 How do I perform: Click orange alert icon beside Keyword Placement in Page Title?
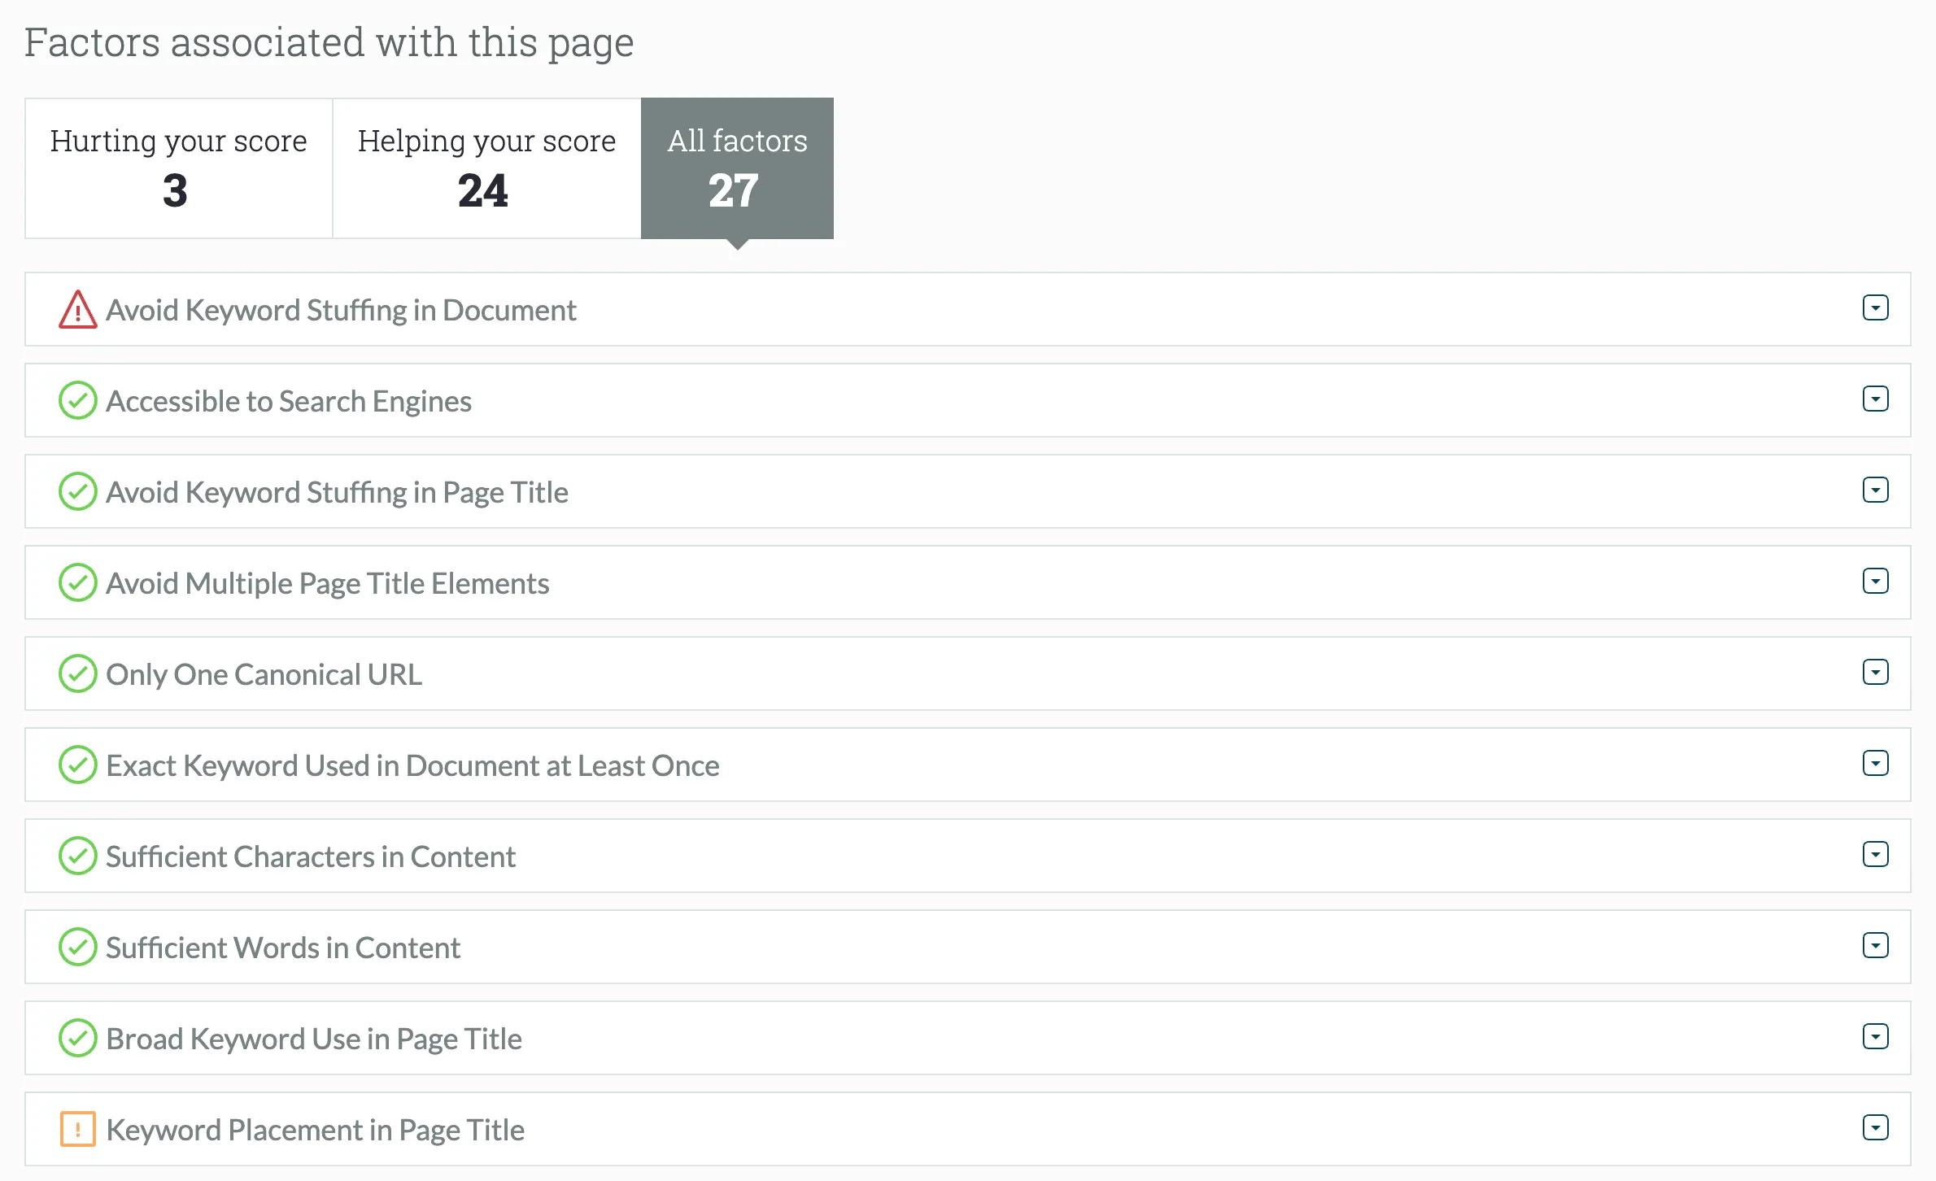[x=78, y=1130]
